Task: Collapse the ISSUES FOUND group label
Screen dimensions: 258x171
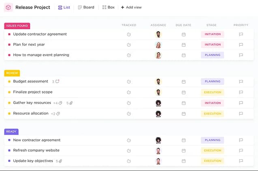Action: click(17, 26)
